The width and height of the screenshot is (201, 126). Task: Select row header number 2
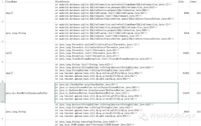[x=3, y=13]
